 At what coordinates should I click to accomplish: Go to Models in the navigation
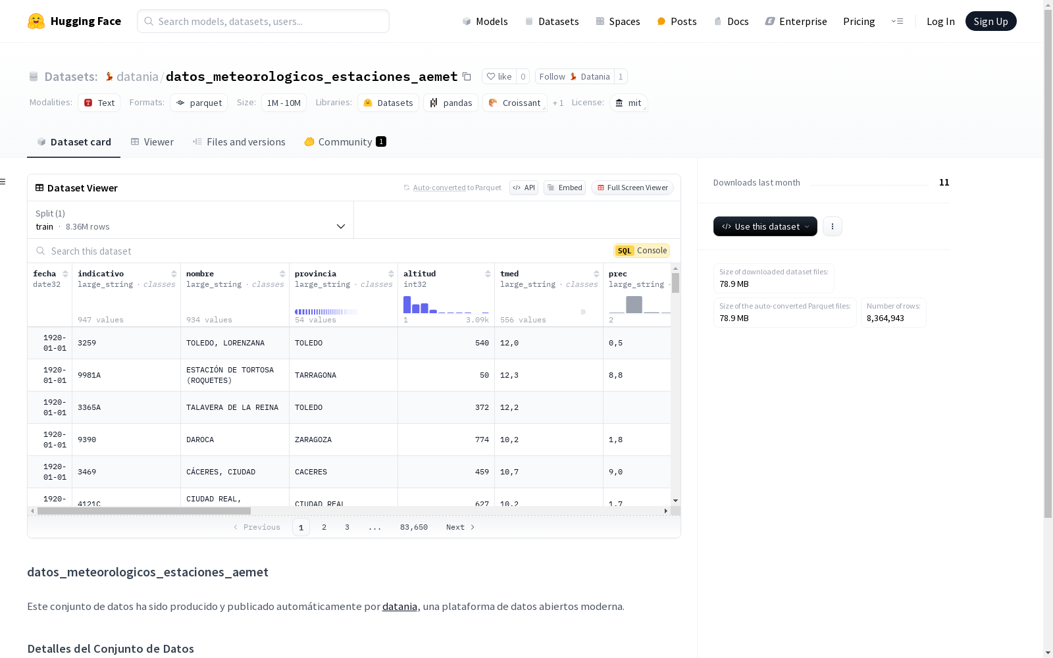tap(485, 21)
